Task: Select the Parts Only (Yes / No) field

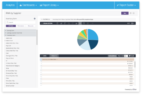Action: point(12,76)
